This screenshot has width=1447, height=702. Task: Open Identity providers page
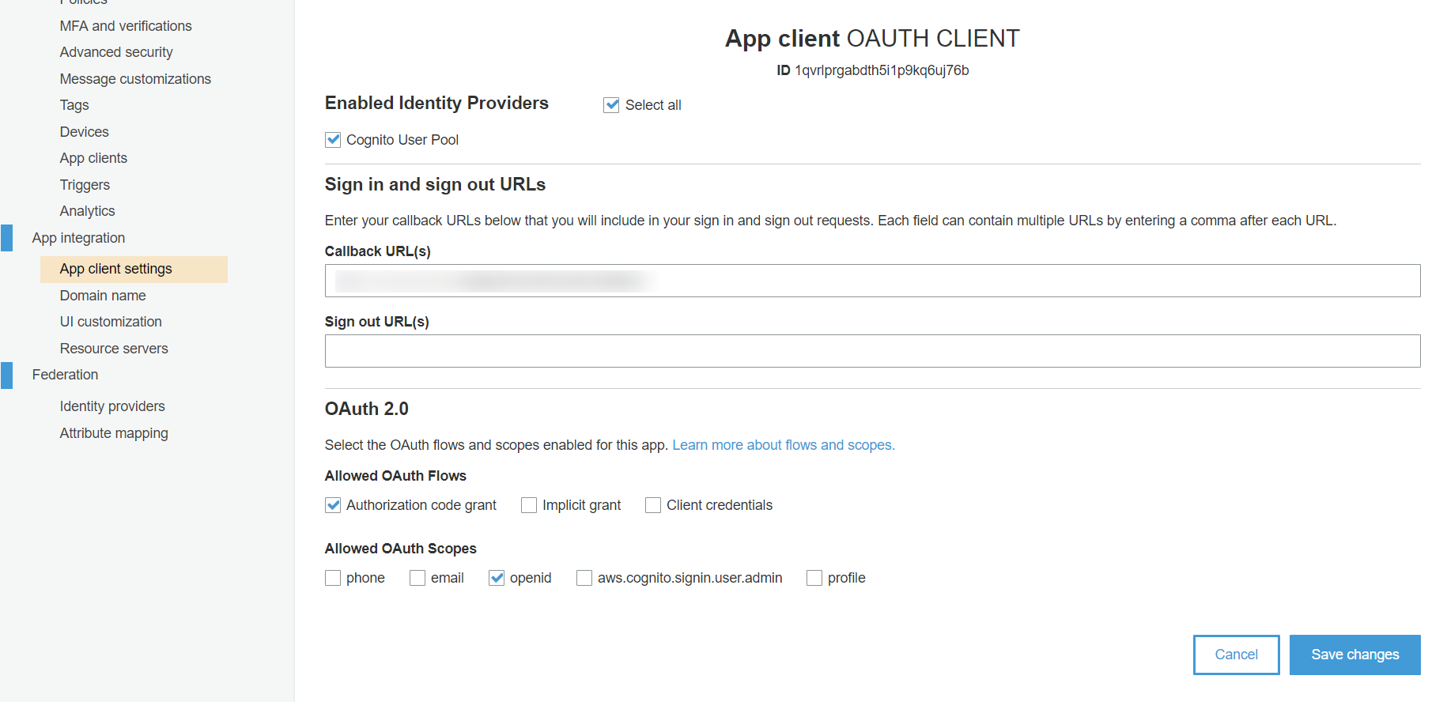[x=112, y=406]
